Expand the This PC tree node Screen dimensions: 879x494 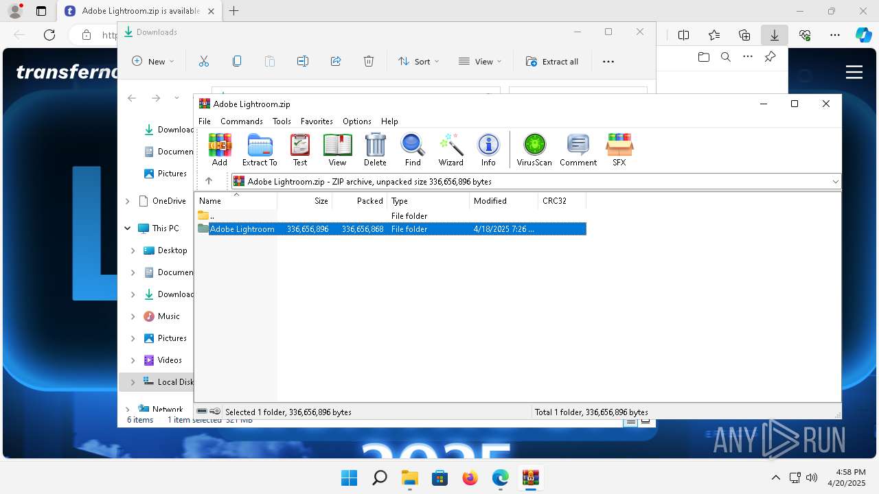pos(128,228)
